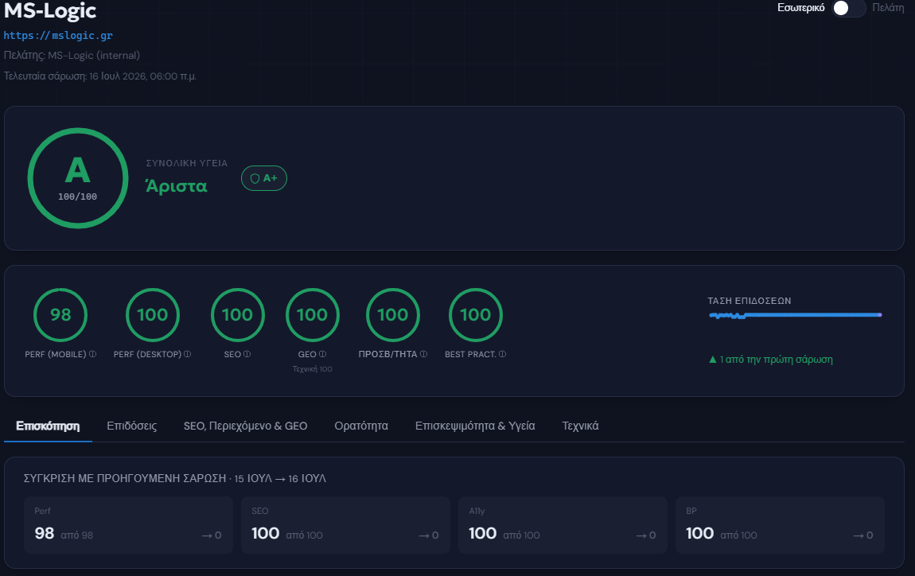915x576 pixels.
Task: Switch to SEO, Περιεχόμενο & GEO tab
Action: [x=246, y=426]
